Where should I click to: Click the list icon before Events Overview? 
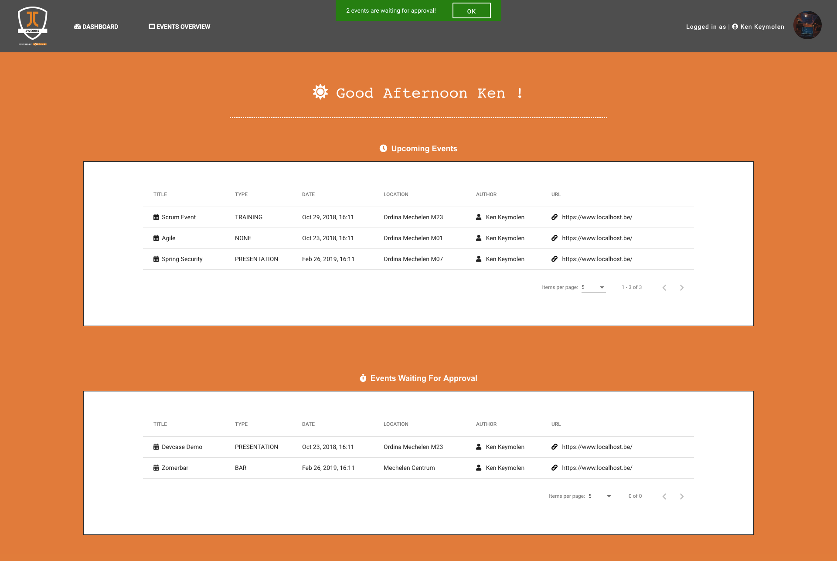(152, 27)
